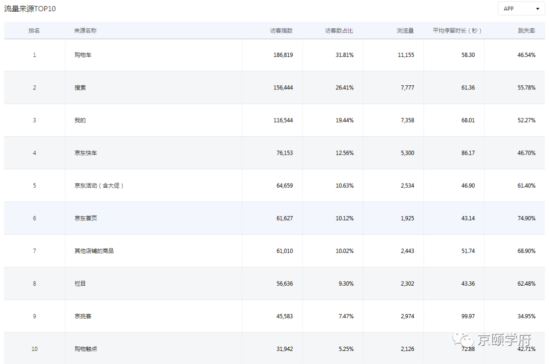Click the 12.56% visitor share cell
This screenshot has height=364, width=549.
pos(345,153)
